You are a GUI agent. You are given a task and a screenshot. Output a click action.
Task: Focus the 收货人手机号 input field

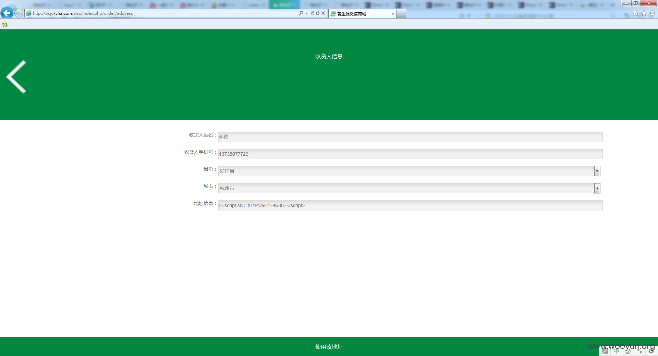(x=410, y=154)
